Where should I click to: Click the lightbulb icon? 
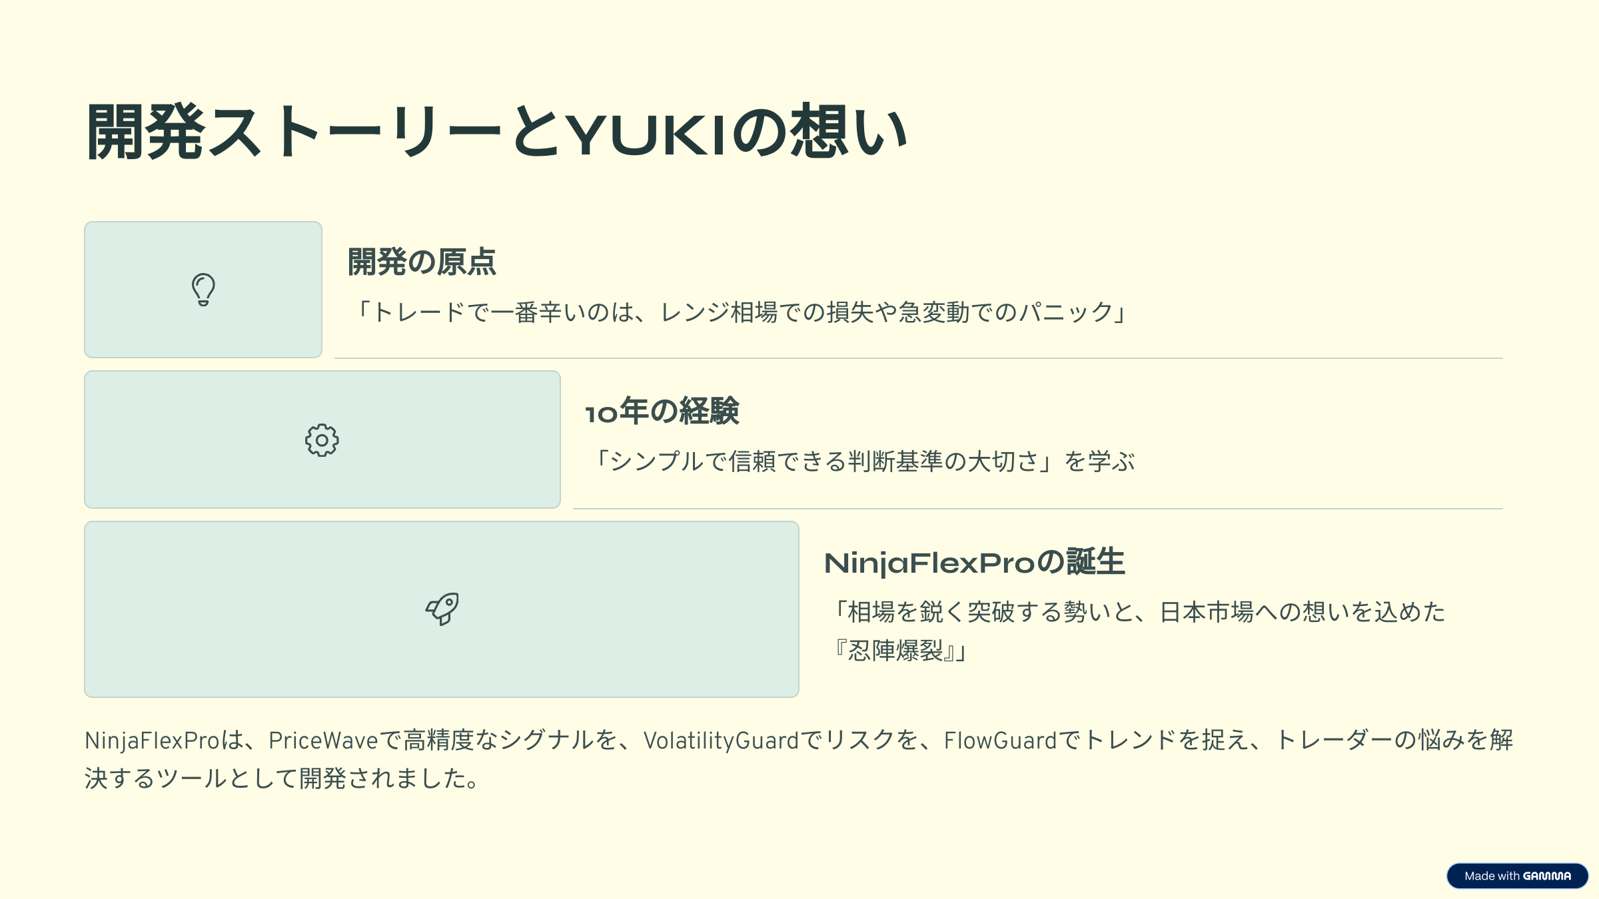point(203,290)
